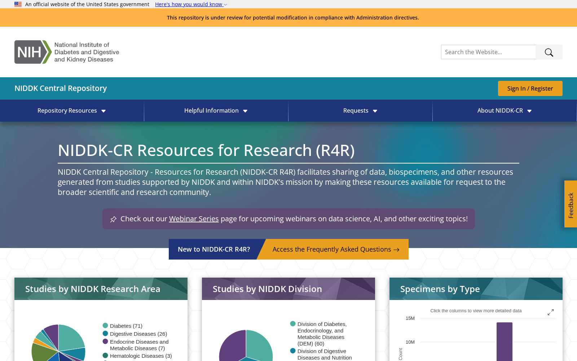
Task: Click the repository under review banner text
Action: click(x=293, y=18)
